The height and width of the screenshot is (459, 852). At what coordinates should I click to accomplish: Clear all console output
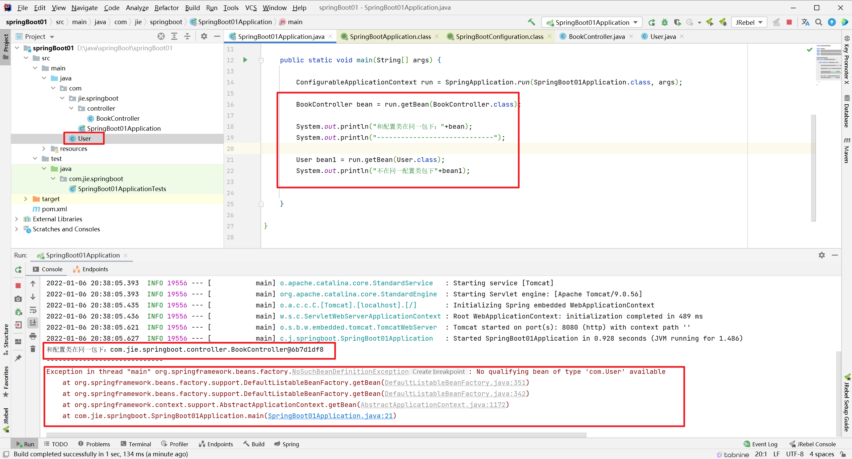tap(33, 349)
